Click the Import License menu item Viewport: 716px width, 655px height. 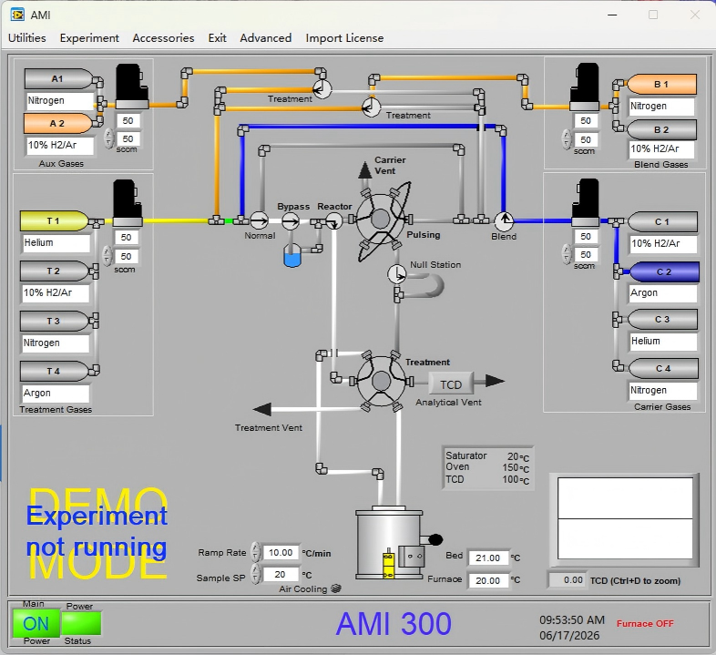point(344,38)
